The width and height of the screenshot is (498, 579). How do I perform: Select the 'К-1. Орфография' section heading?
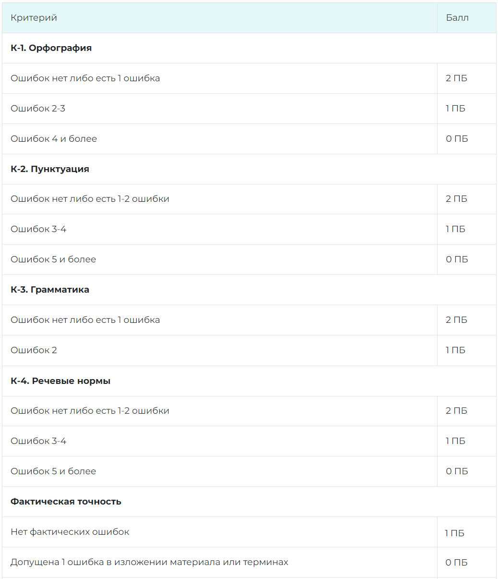(x=51, y=48)
